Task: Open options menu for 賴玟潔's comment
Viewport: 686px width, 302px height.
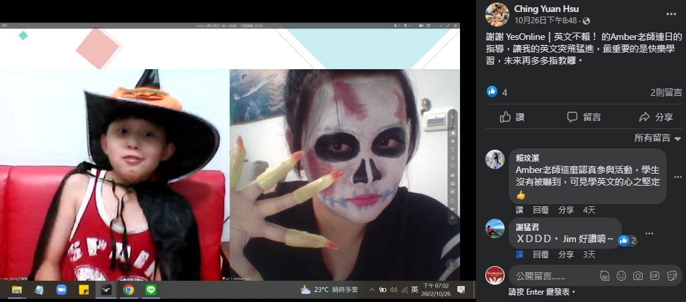Action: [678, 177]
